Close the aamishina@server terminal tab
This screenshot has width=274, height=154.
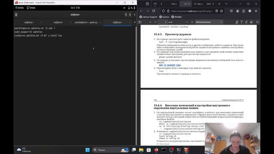pyautogui.click(x=100, y=22)
